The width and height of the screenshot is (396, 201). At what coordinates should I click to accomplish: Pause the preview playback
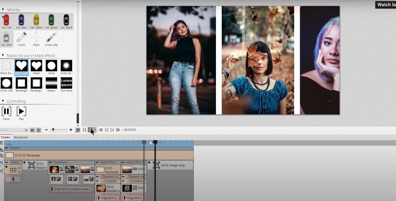(x=84, y=130)
